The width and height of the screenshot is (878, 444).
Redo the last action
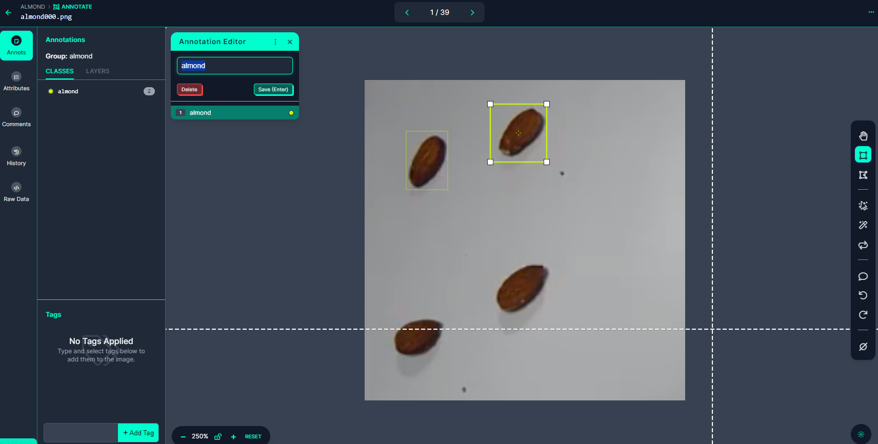click(x=863, y=315)
